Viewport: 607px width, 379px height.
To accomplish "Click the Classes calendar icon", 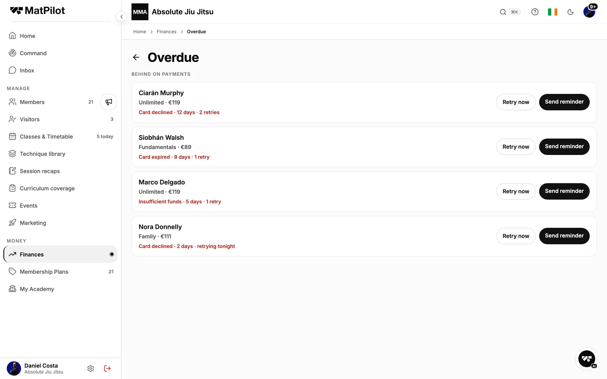I will coord(12,136).
